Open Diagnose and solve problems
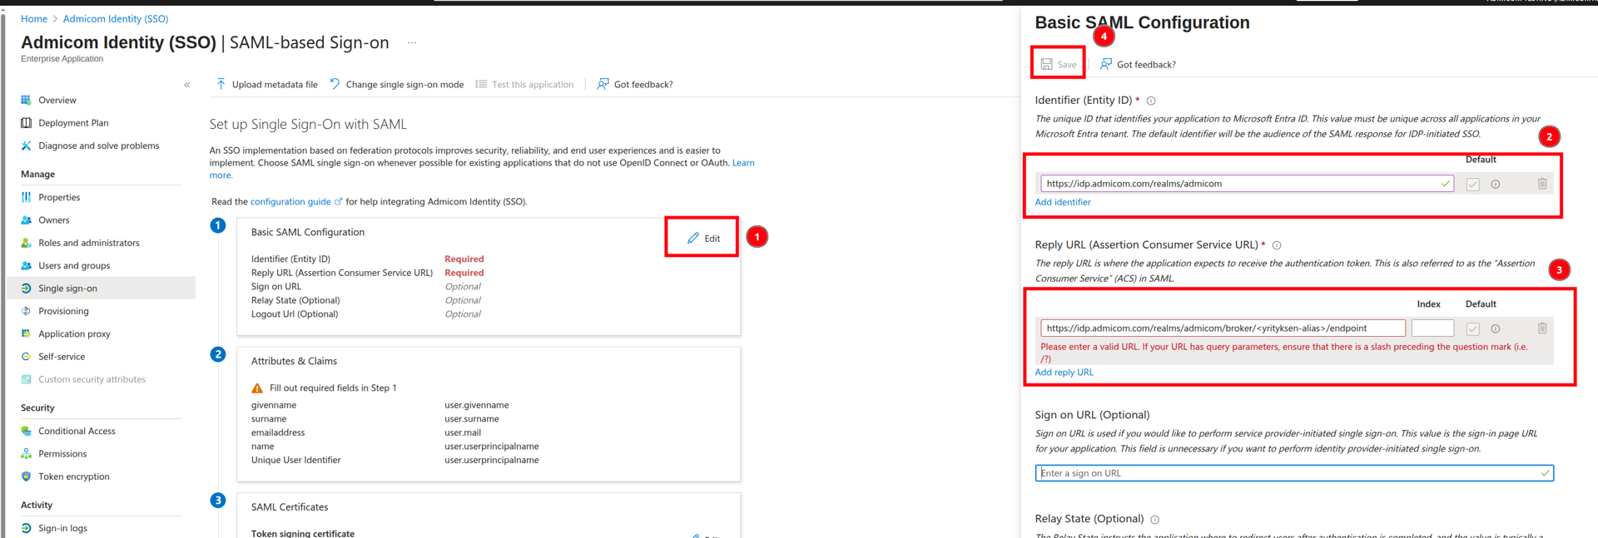This screenshot has height=538, width=1598. click(x=98, y=146)
